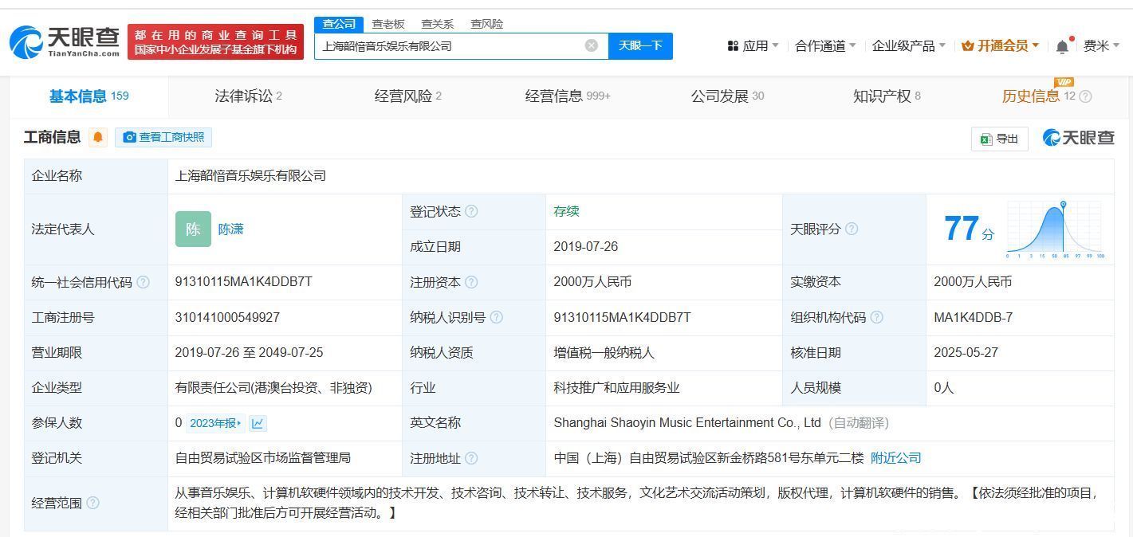This screenshot has width=1133, height=537.
Task: Select the 有限责任公司(港澳台投资、非独资) value
Action: point(273,387)
